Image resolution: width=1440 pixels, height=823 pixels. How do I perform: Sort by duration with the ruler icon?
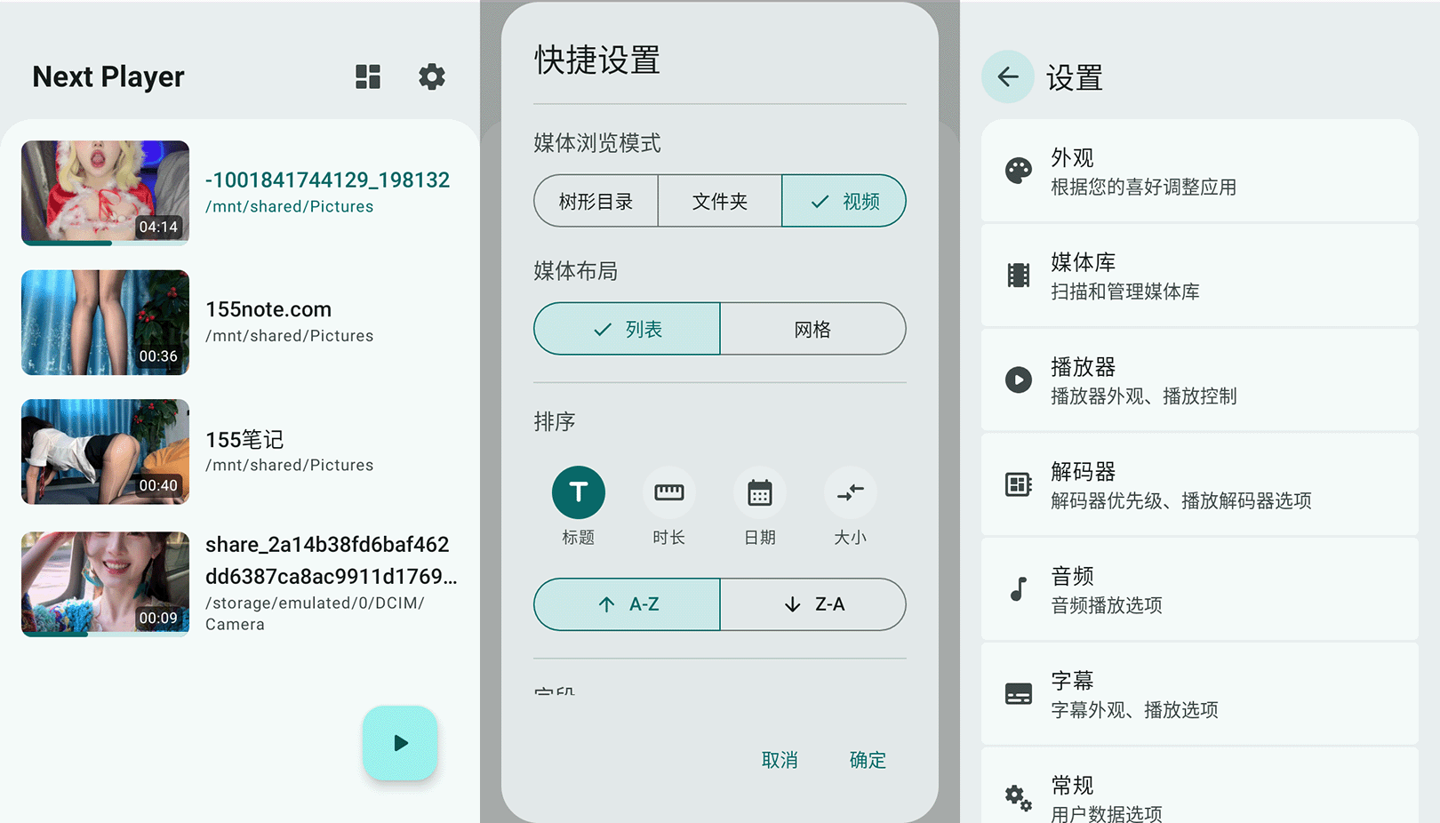668,492
